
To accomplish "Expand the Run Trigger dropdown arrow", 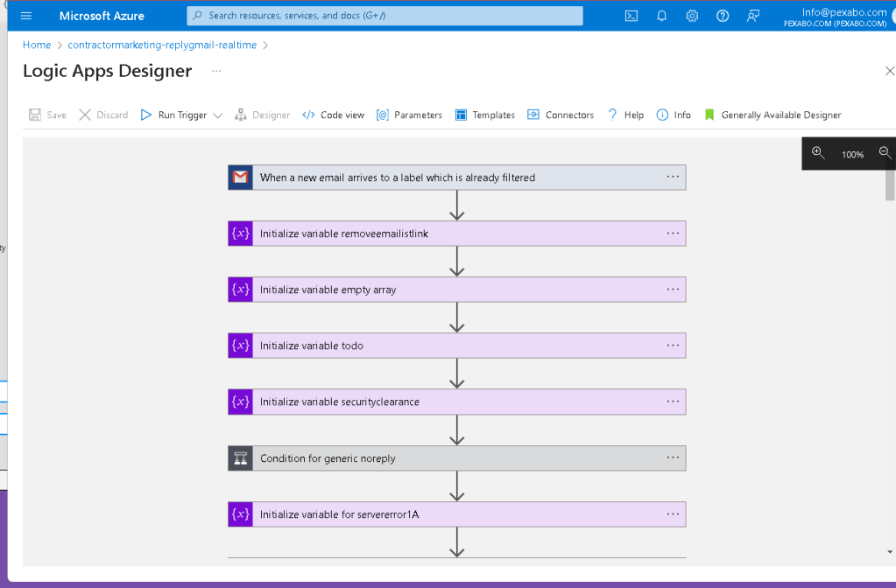I will (218, 115).
